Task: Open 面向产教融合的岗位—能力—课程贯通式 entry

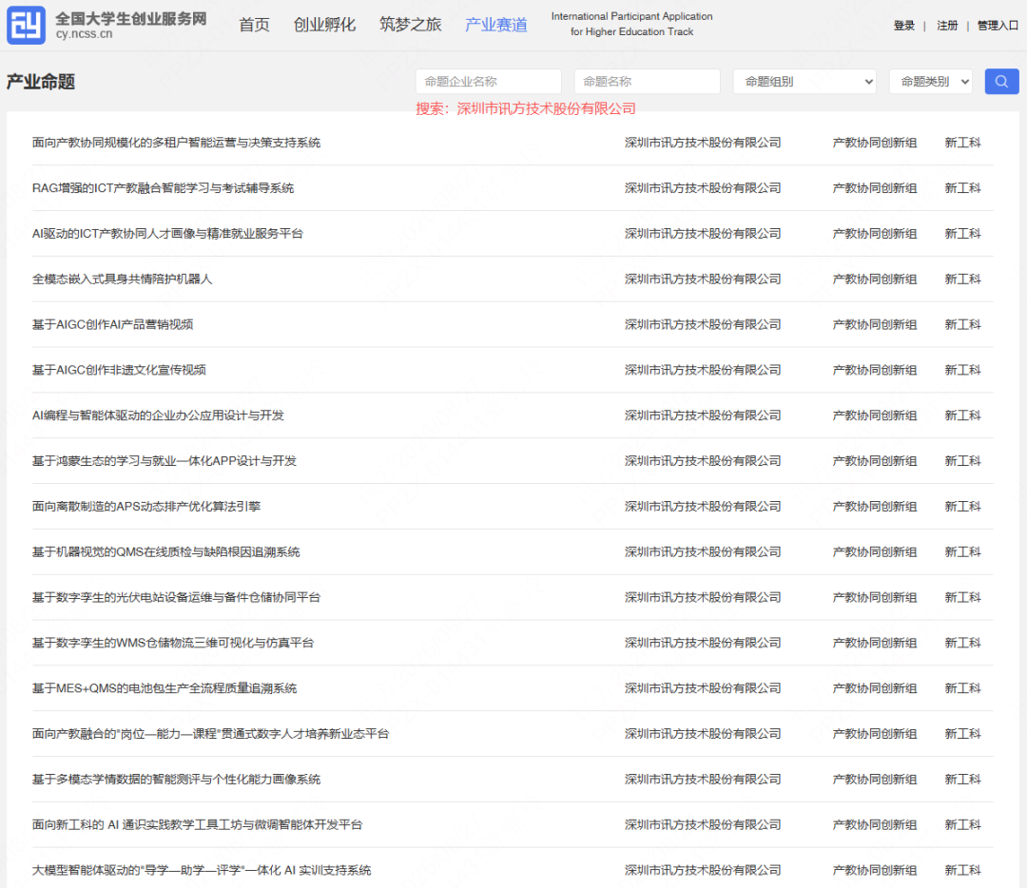Action: coord(210,734)
